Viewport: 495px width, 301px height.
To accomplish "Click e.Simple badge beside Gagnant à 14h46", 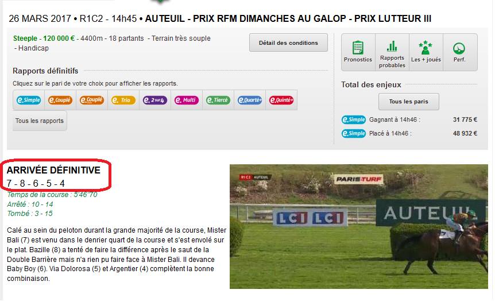I will [x=354, y=119].
